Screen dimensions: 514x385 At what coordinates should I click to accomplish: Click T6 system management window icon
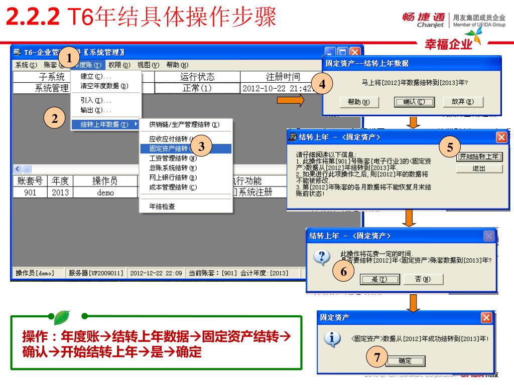(x=17, y=52)
